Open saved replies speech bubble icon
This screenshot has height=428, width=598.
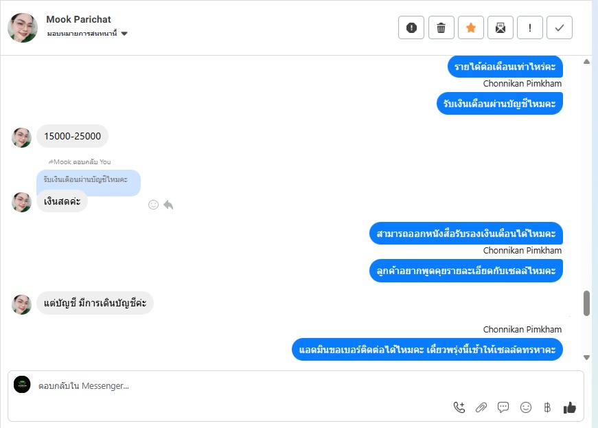click(503, 407)
